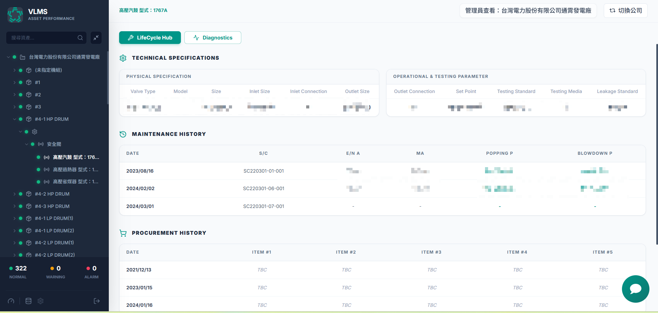658x313 pixels.
Task: Switch to the LifeCycle Hub tab
Action: coord(150,38)
